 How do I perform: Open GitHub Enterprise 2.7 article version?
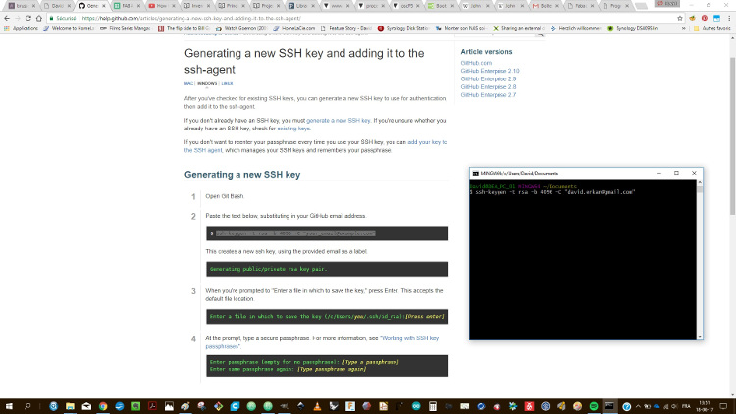coord(488,95)
